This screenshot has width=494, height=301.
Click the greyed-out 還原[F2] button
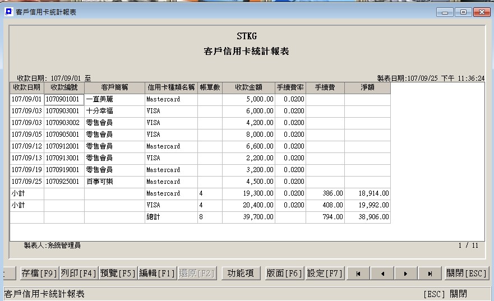(x=197, y=273)
